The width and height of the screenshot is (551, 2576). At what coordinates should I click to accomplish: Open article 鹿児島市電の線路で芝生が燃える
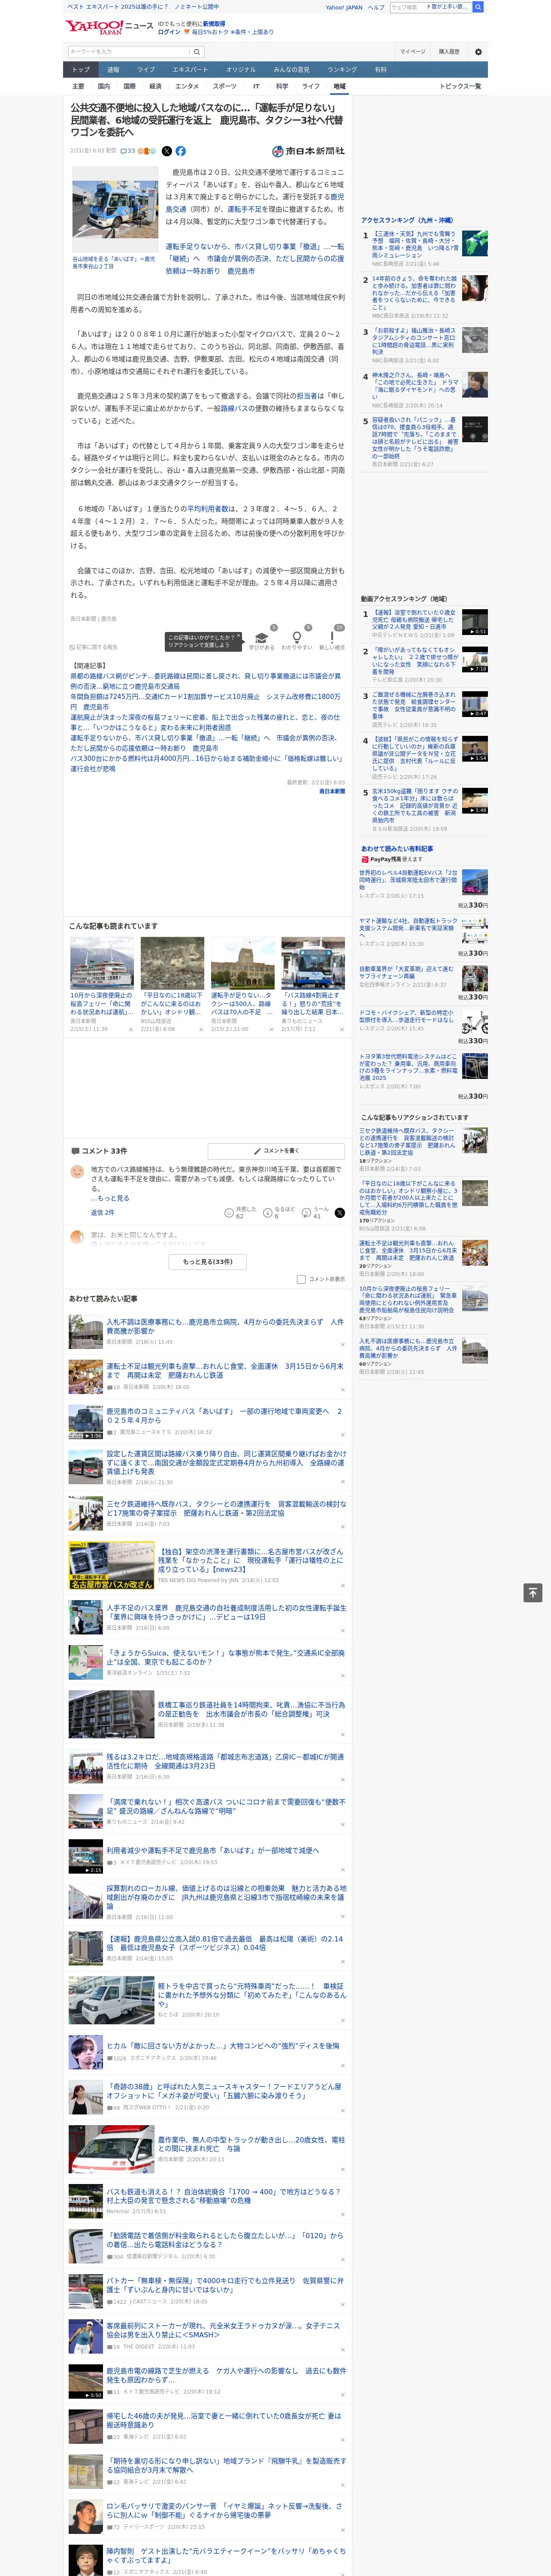pos(226,2375)
